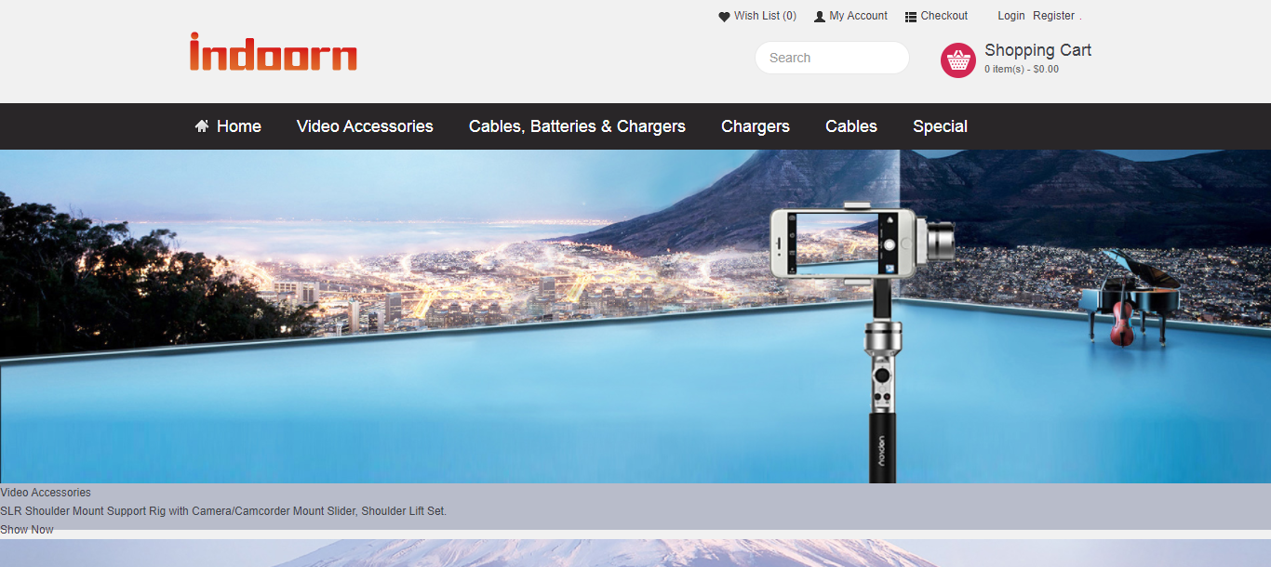
Task: Expand the cart total showing 0 item(s)
Action: [1021, 70]
